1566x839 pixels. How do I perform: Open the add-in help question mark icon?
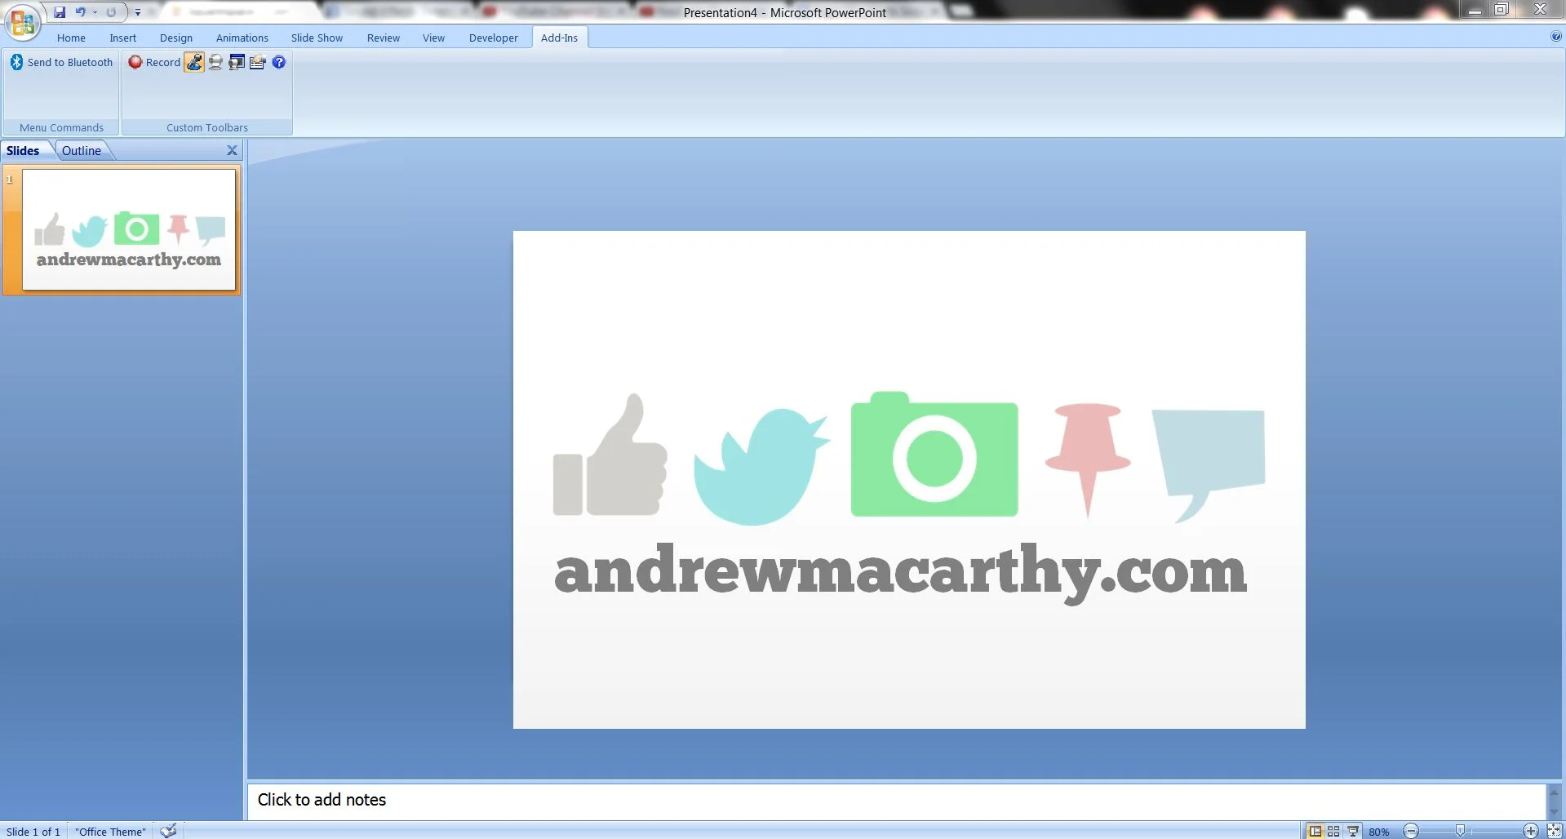click(x=279, y=62)
